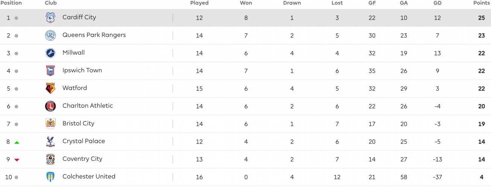
Task: Click the Bristol City club badge
Action: click(50, 124)
